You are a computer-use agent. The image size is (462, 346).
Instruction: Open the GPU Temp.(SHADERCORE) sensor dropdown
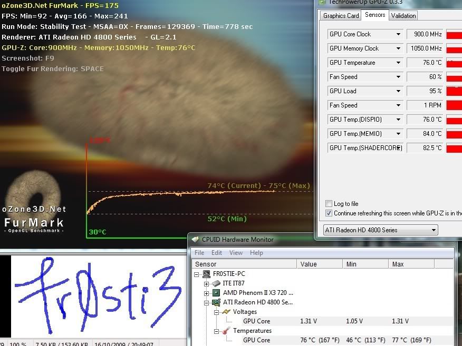click(398, 147)
